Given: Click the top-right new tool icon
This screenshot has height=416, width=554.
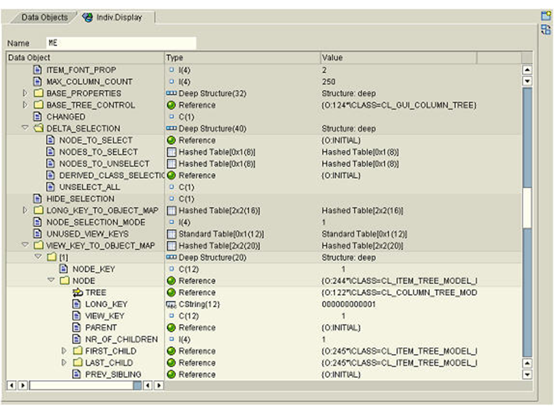Looking at the screenshot, I should [545, 16].
